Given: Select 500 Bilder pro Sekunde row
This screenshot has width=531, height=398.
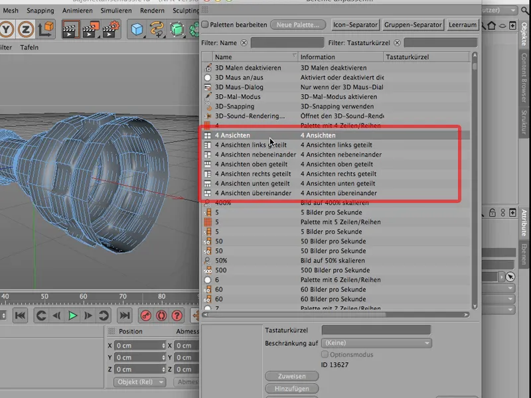Looking at the screenshot, I should point(336,271).
